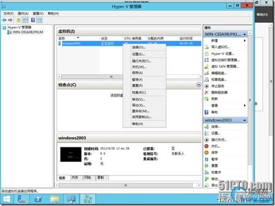Click 导入虚拟机 in the actions pane

pyautogui.click(x=220, y=47)
